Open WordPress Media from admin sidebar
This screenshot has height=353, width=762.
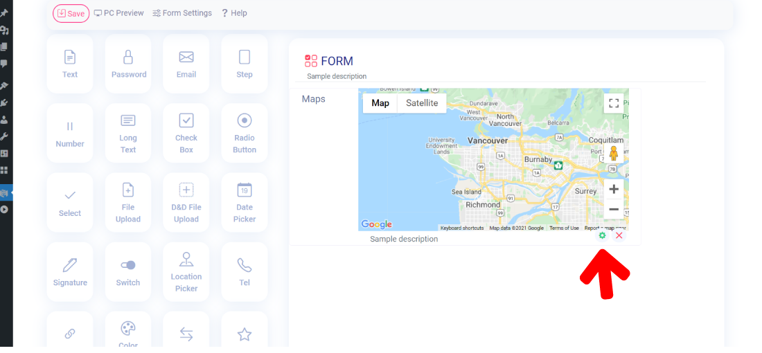[x=4, y=30]
